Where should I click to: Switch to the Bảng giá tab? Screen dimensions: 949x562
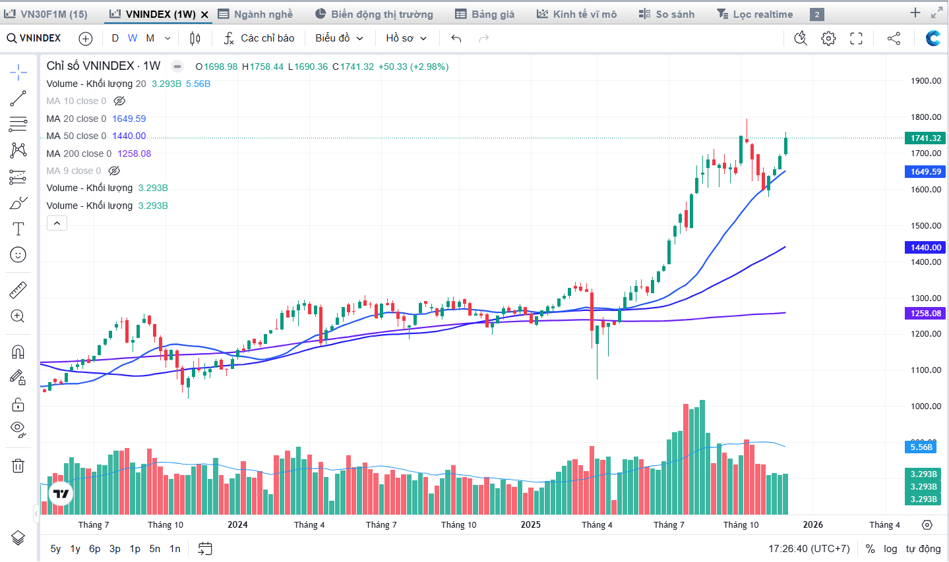click(485, 14)
